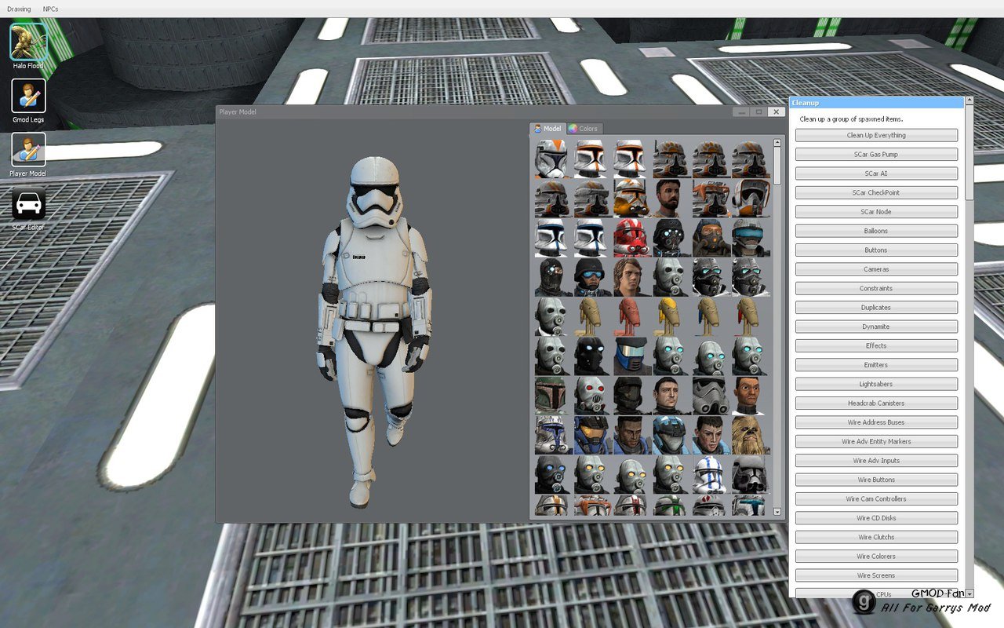
Task: Select the dark helmet with blue faceplate
Action: click(x=633, y=356)
